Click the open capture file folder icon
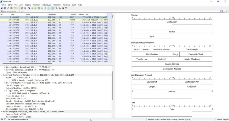The height and width of the screenshot is (121, 229). [x=15, y=8]
